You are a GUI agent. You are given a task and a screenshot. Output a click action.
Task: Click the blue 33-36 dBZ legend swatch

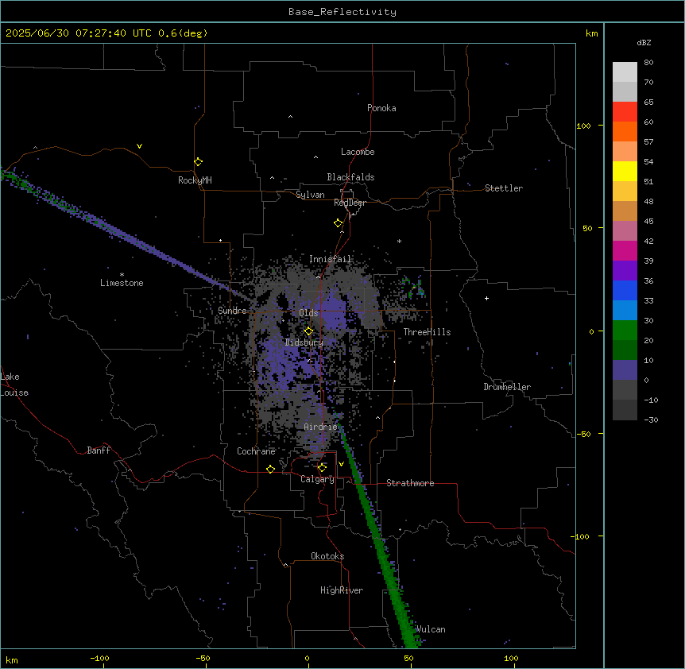[x=625, y=290]
